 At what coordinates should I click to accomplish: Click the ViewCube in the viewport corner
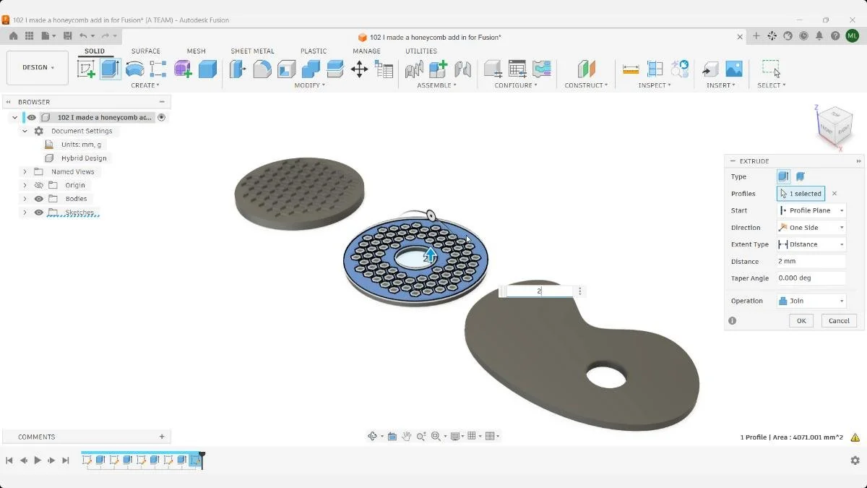click(835, 126)
